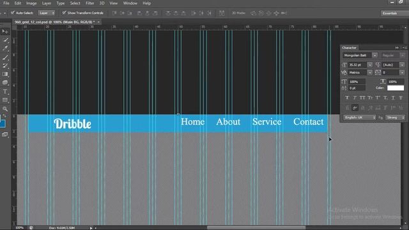Click the highlighted Contextual Alternates OpenType icon
Image resolution: width=409 pixels, height=230 pixels.
[x=355, y=108]
